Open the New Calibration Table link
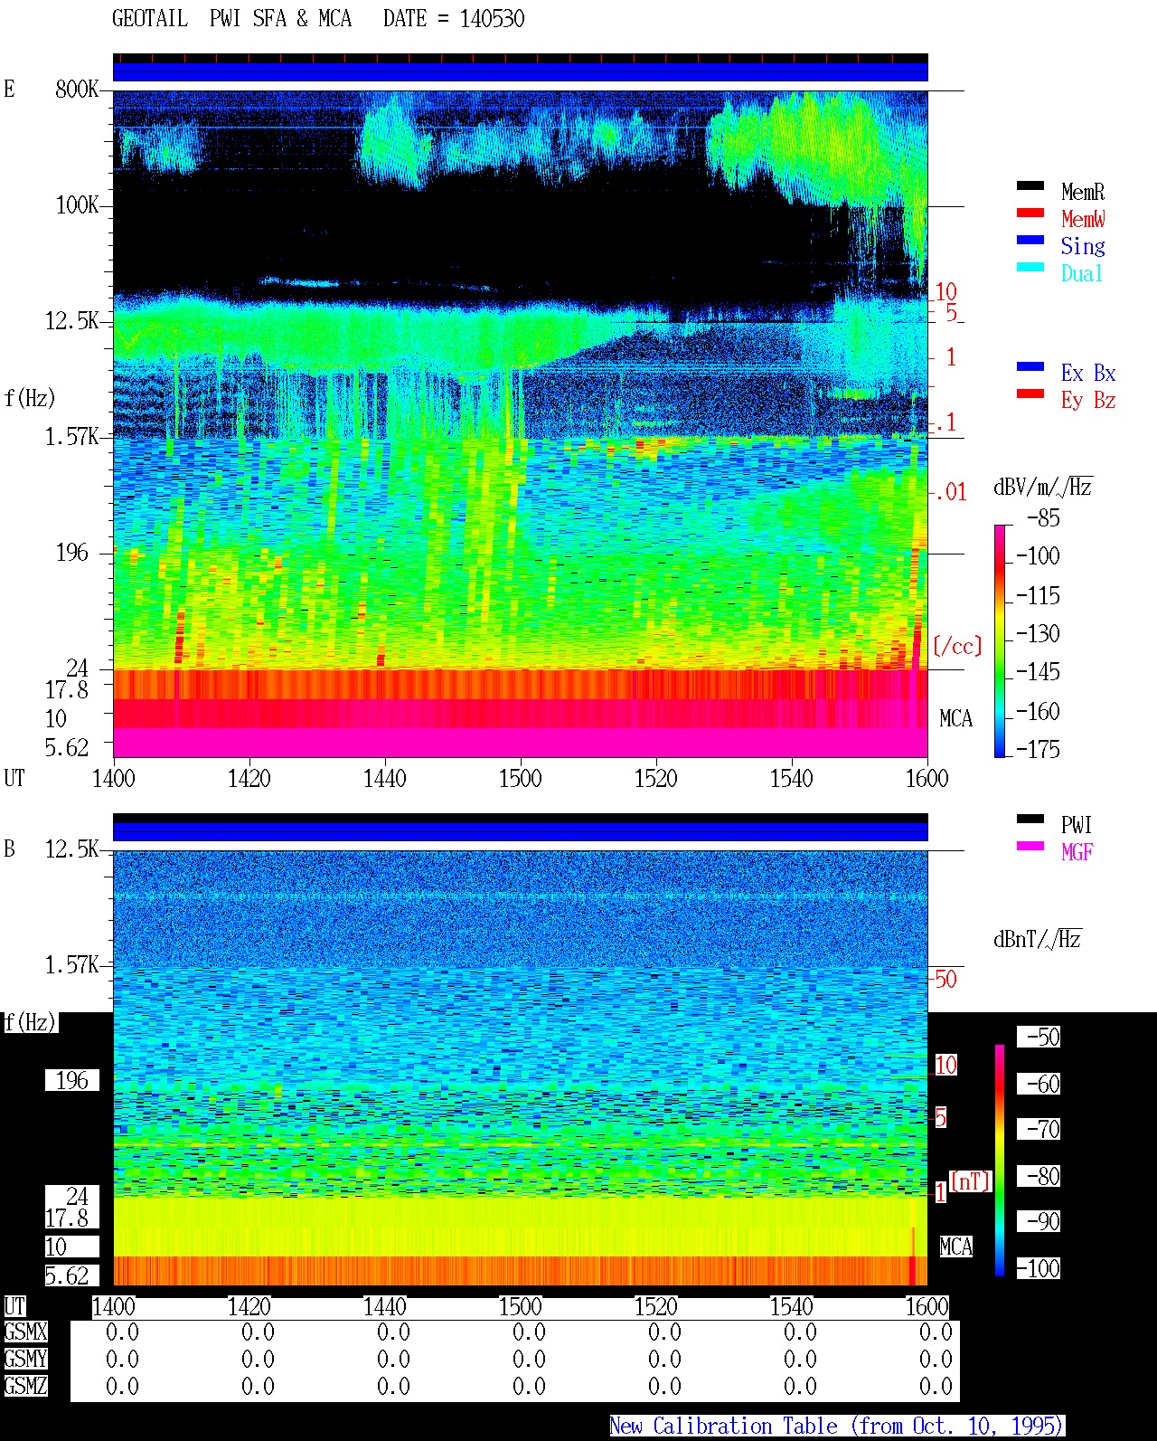 click(x=836, y=1426)
